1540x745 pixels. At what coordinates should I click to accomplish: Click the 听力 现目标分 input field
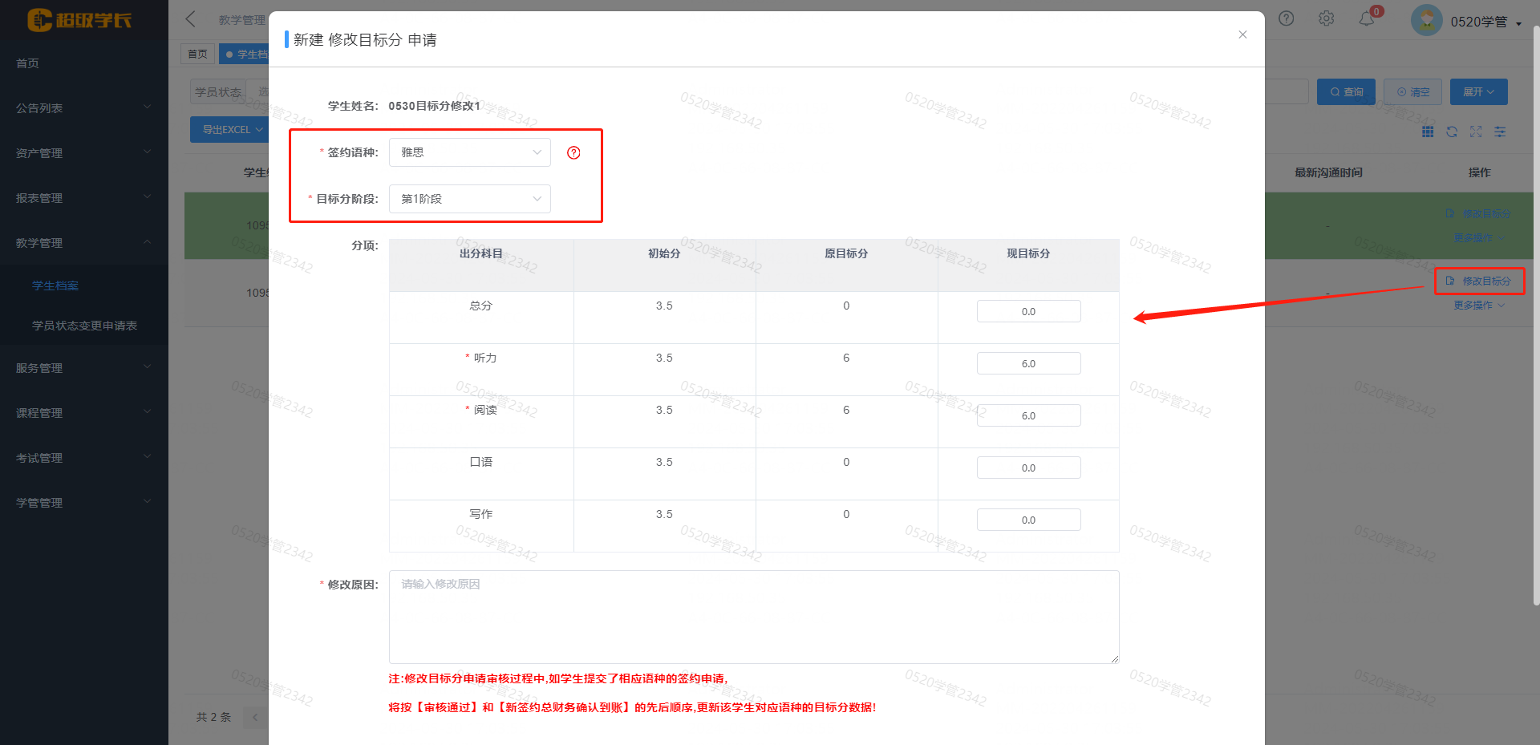coord(1028,364)
